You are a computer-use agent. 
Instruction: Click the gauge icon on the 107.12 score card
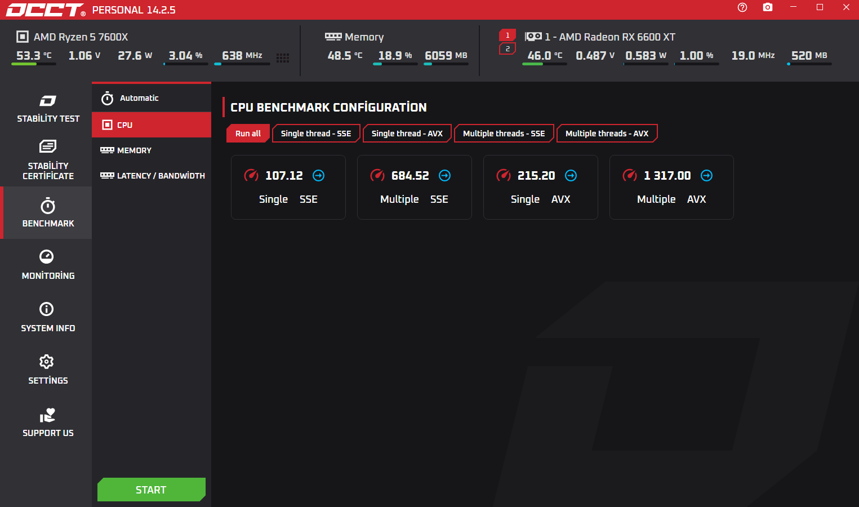251,175
